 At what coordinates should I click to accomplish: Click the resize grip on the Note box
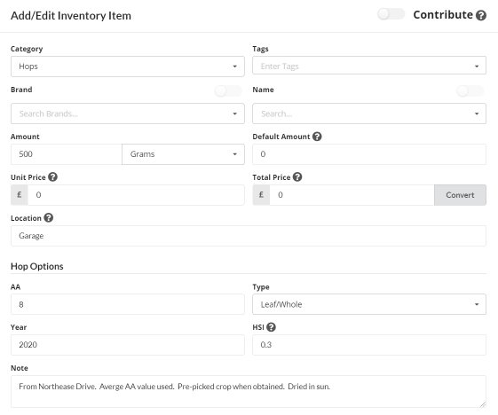point(482,404)
